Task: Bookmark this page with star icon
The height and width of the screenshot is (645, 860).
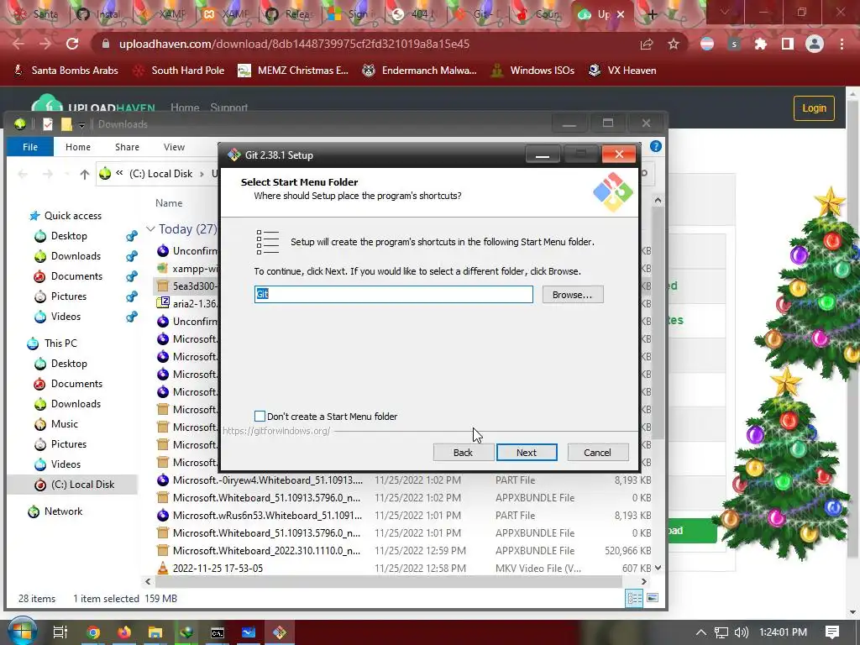Action: (x=674, y=45)
